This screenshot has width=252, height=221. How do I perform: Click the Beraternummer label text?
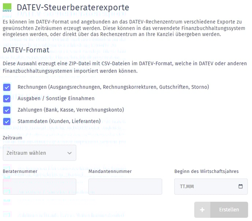coord(20,171)
